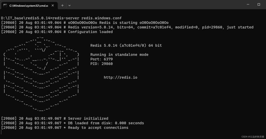Click the cmd icon in the tab

click(5, 5)
